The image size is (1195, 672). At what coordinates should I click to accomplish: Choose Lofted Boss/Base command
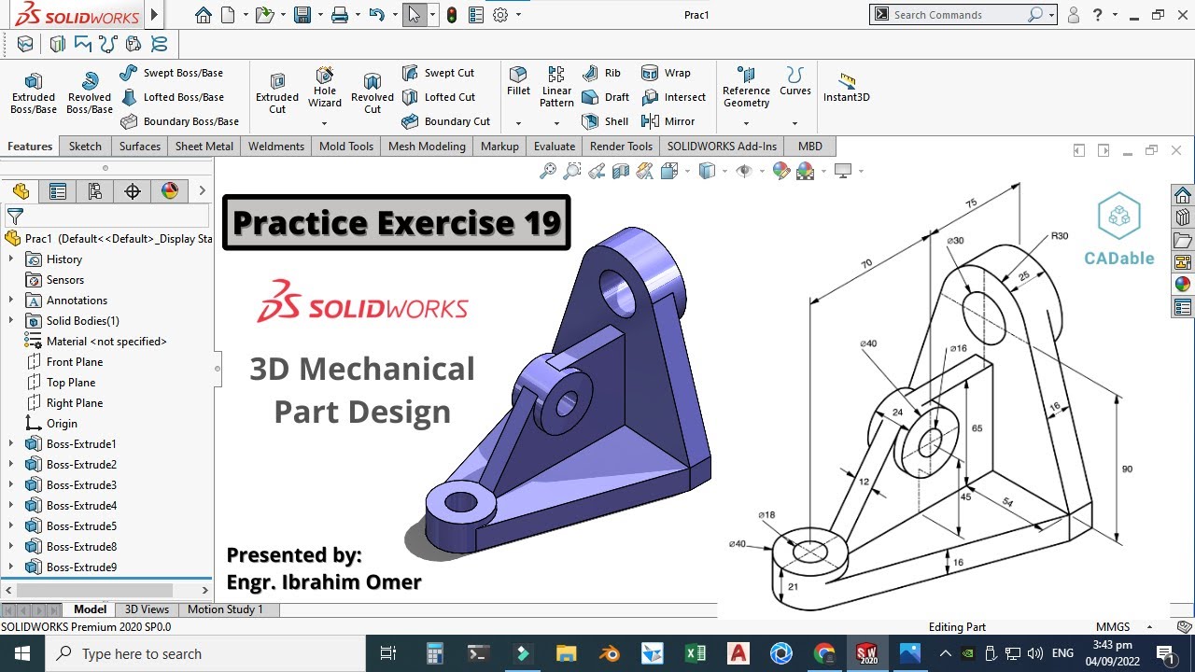172,97
